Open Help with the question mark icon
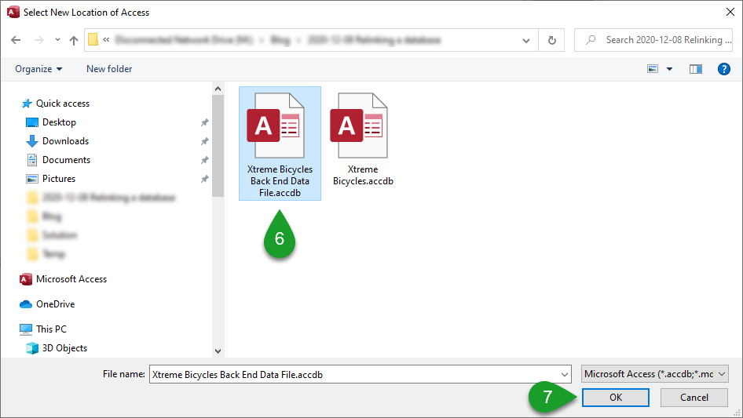 [724, 69]
